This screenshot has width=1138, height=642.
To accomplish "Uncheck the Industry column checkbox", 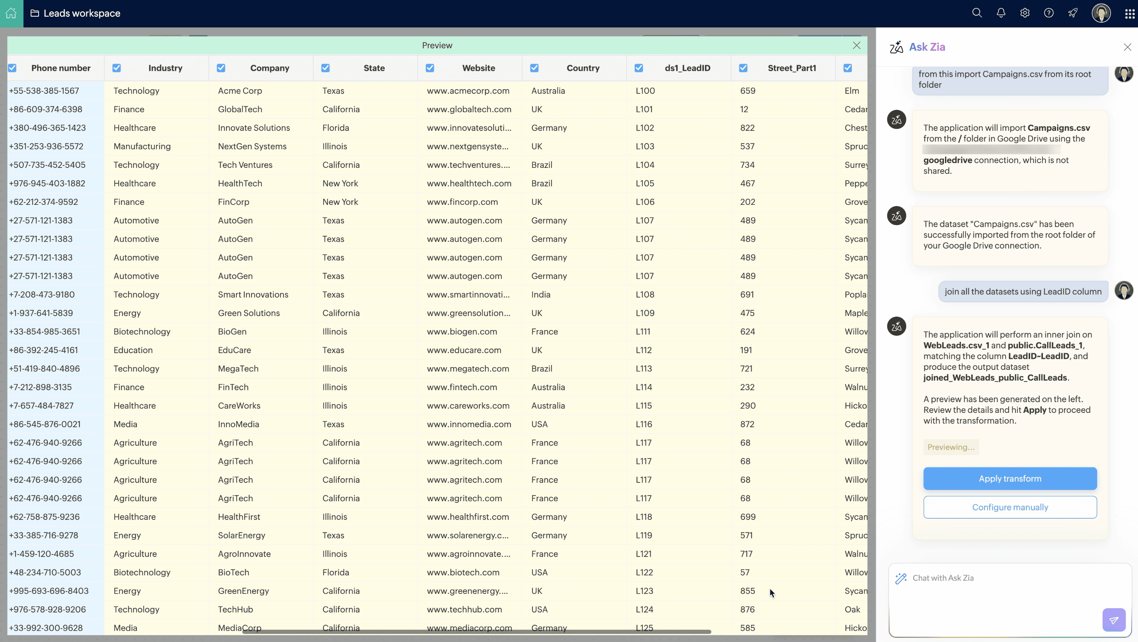I will pos(117,68).
